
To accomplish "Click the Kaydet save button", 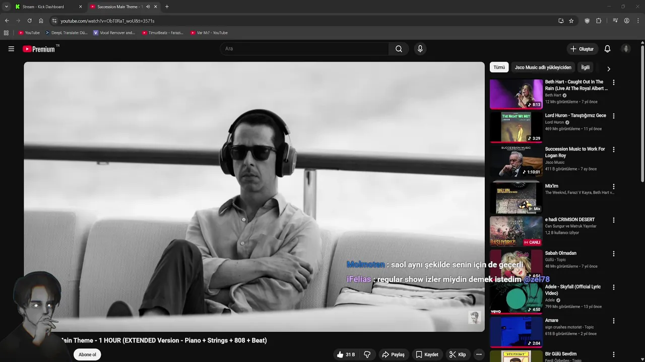I will [x=427, y=354].
